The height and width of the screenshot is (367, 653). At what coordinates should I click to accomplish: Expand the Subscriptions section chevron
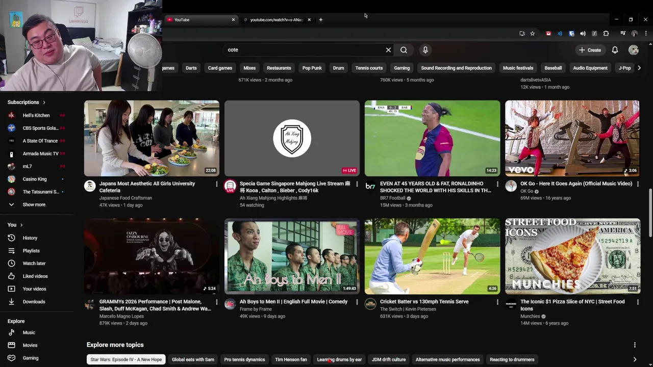(44, 102)
